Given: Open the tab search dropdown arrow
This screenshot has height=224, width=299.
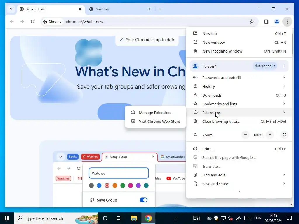Looking at the screenshot, I should tap(11, 9).
